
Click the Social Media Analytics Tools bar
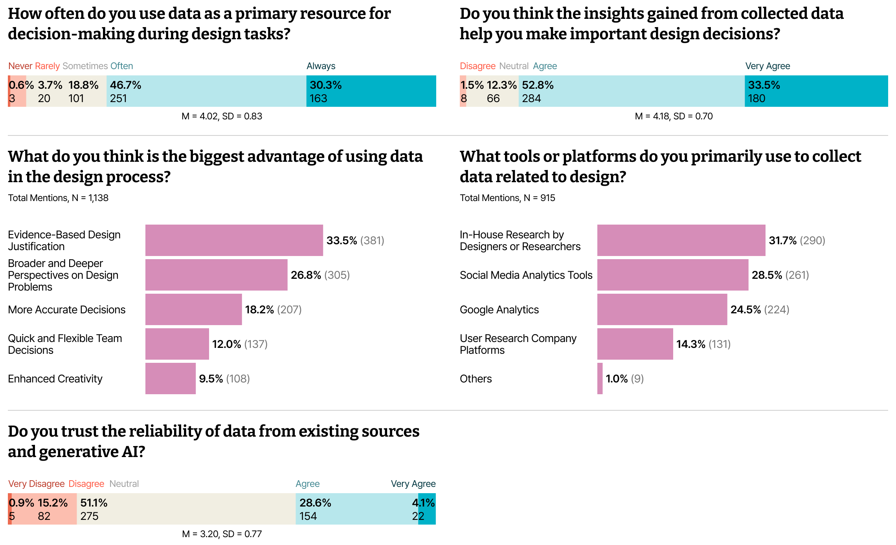pyautogui.click(x=673, y=275)
